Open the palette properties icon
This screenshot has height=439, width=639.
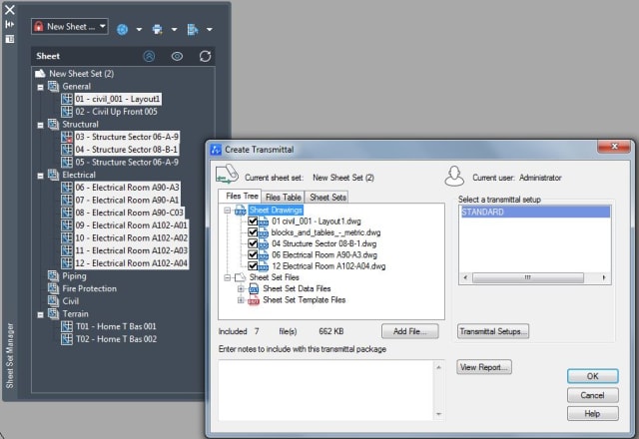[9, 39]
